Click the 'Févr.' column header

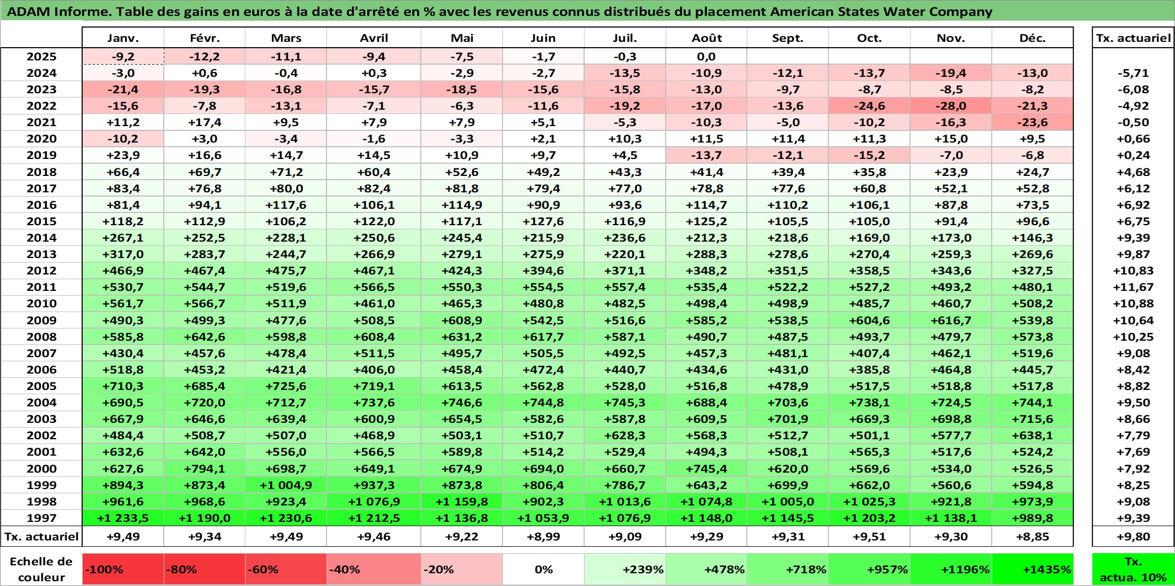coord(205,38)
